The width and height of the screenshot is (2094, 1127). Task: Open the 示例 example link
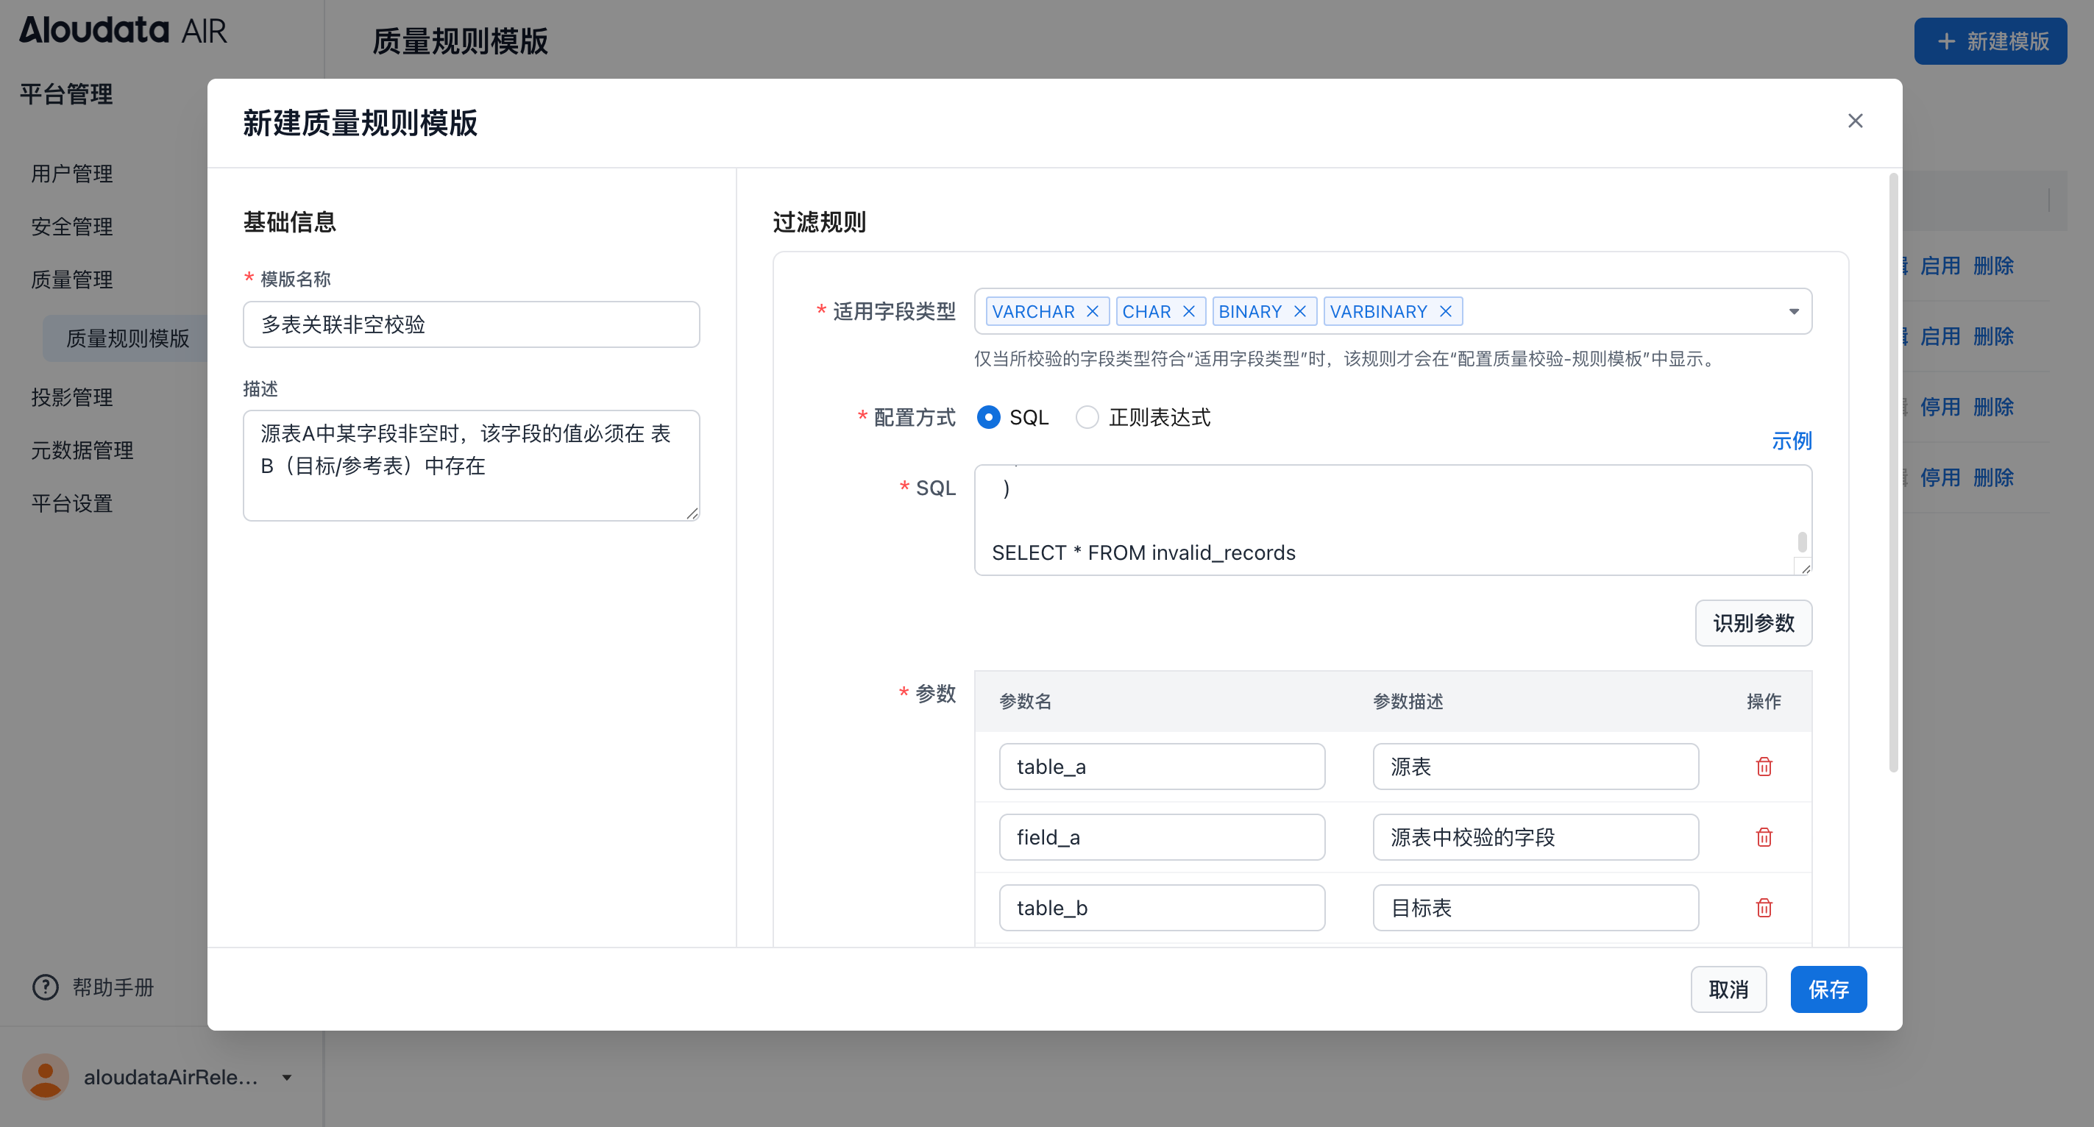pyautogui.click(x=1792, y=440)
